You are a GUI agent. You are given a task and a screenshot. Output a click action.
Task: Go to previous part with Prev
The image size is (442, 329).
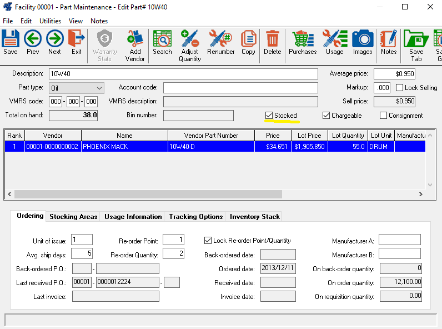pos(33,42)
